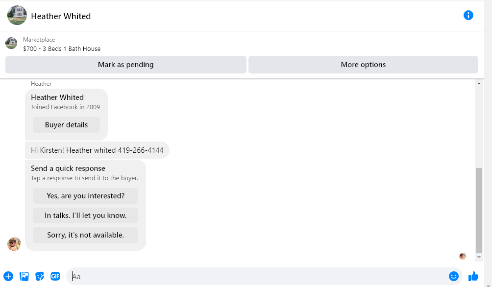Send "Sorry, it's not available." response
Viewport: 492px width, 287px height.
click(85, 235)
